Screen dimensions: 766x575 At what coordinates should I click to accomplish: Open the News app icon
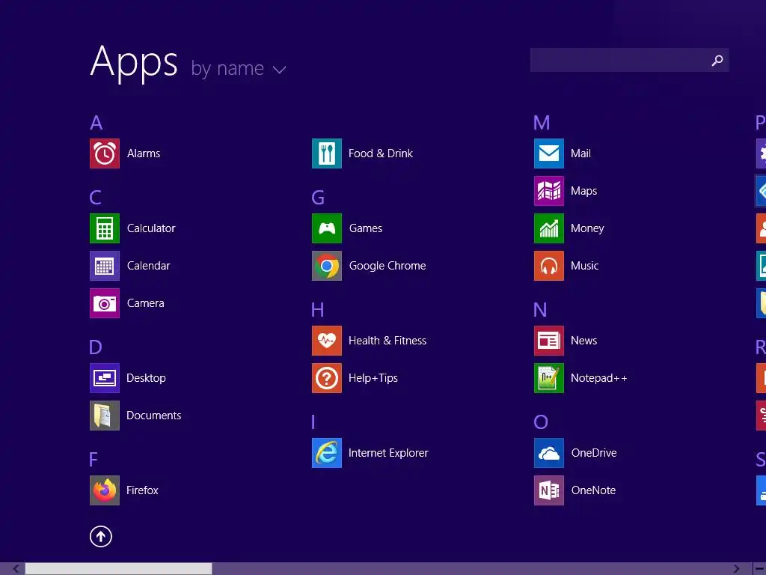click(549, 341)
